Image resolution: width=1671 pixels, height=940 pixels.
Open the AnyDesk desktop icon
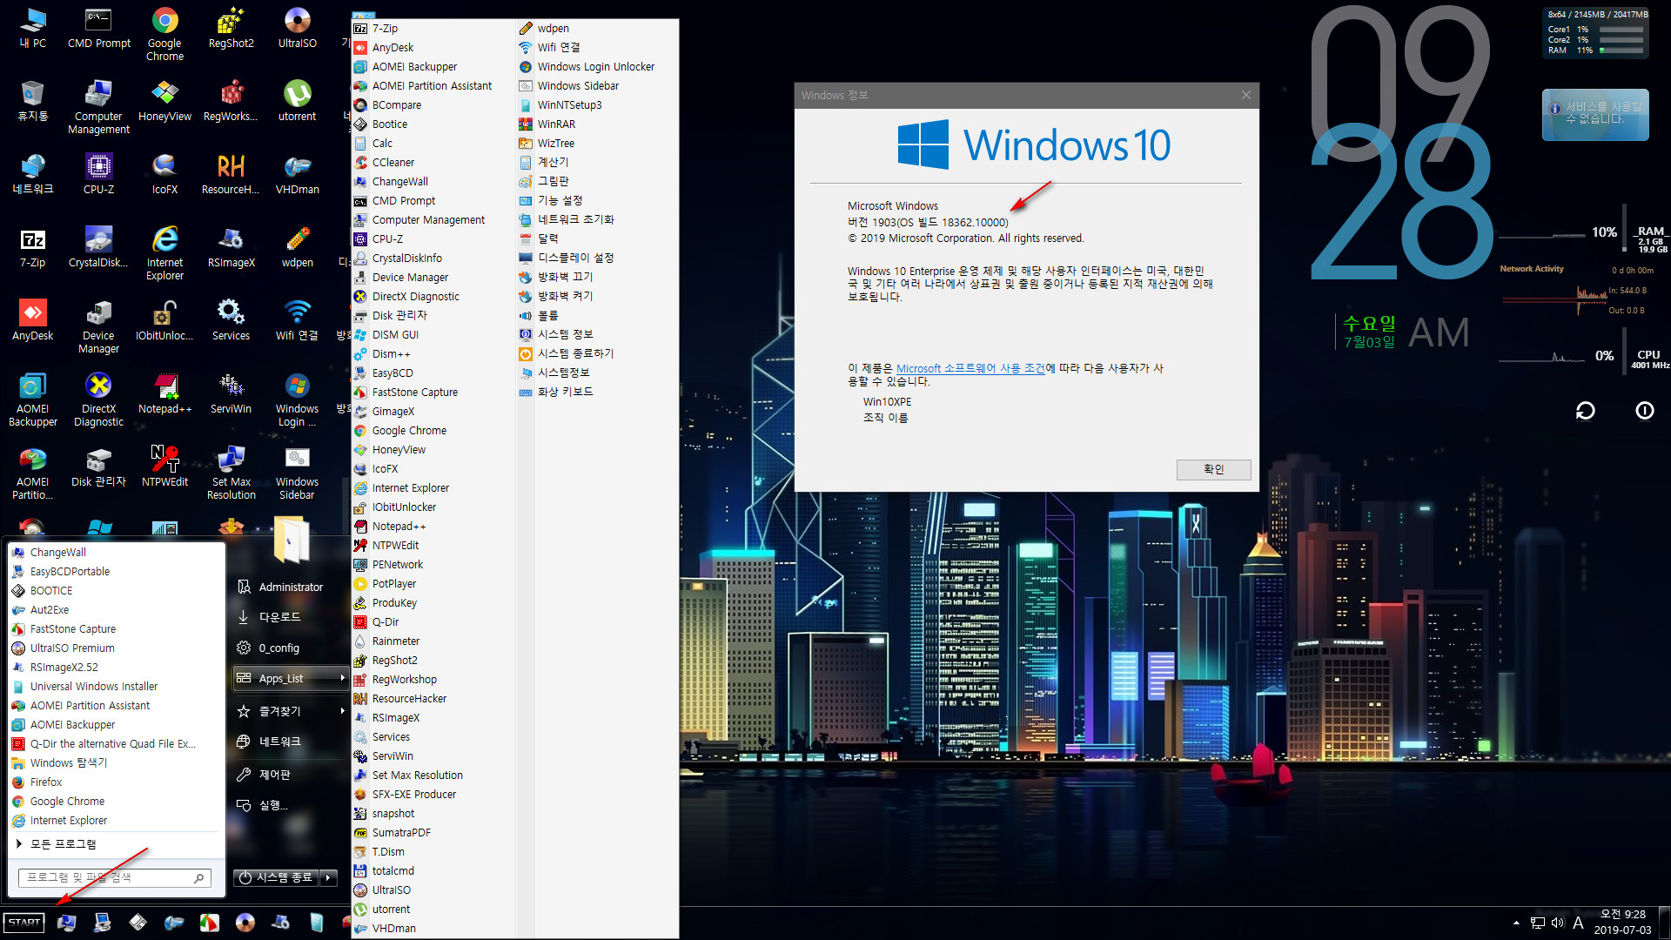click(x=32, y=321)
